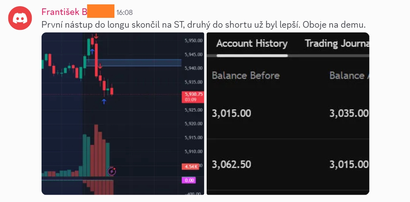This screenshot has width=410, height=202.
Task: Click the magenta 0.00 indicator label
Action: [x=189, y=180]
